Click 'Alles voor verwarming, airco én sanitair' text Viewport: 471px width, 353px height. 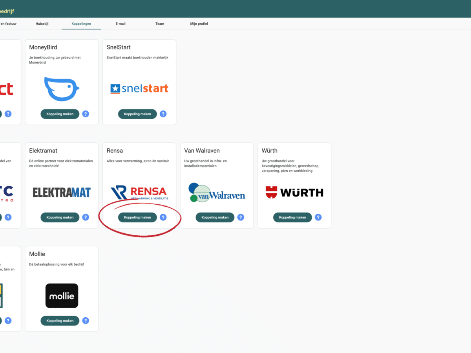pyautogui.click(x=138, y=161)
